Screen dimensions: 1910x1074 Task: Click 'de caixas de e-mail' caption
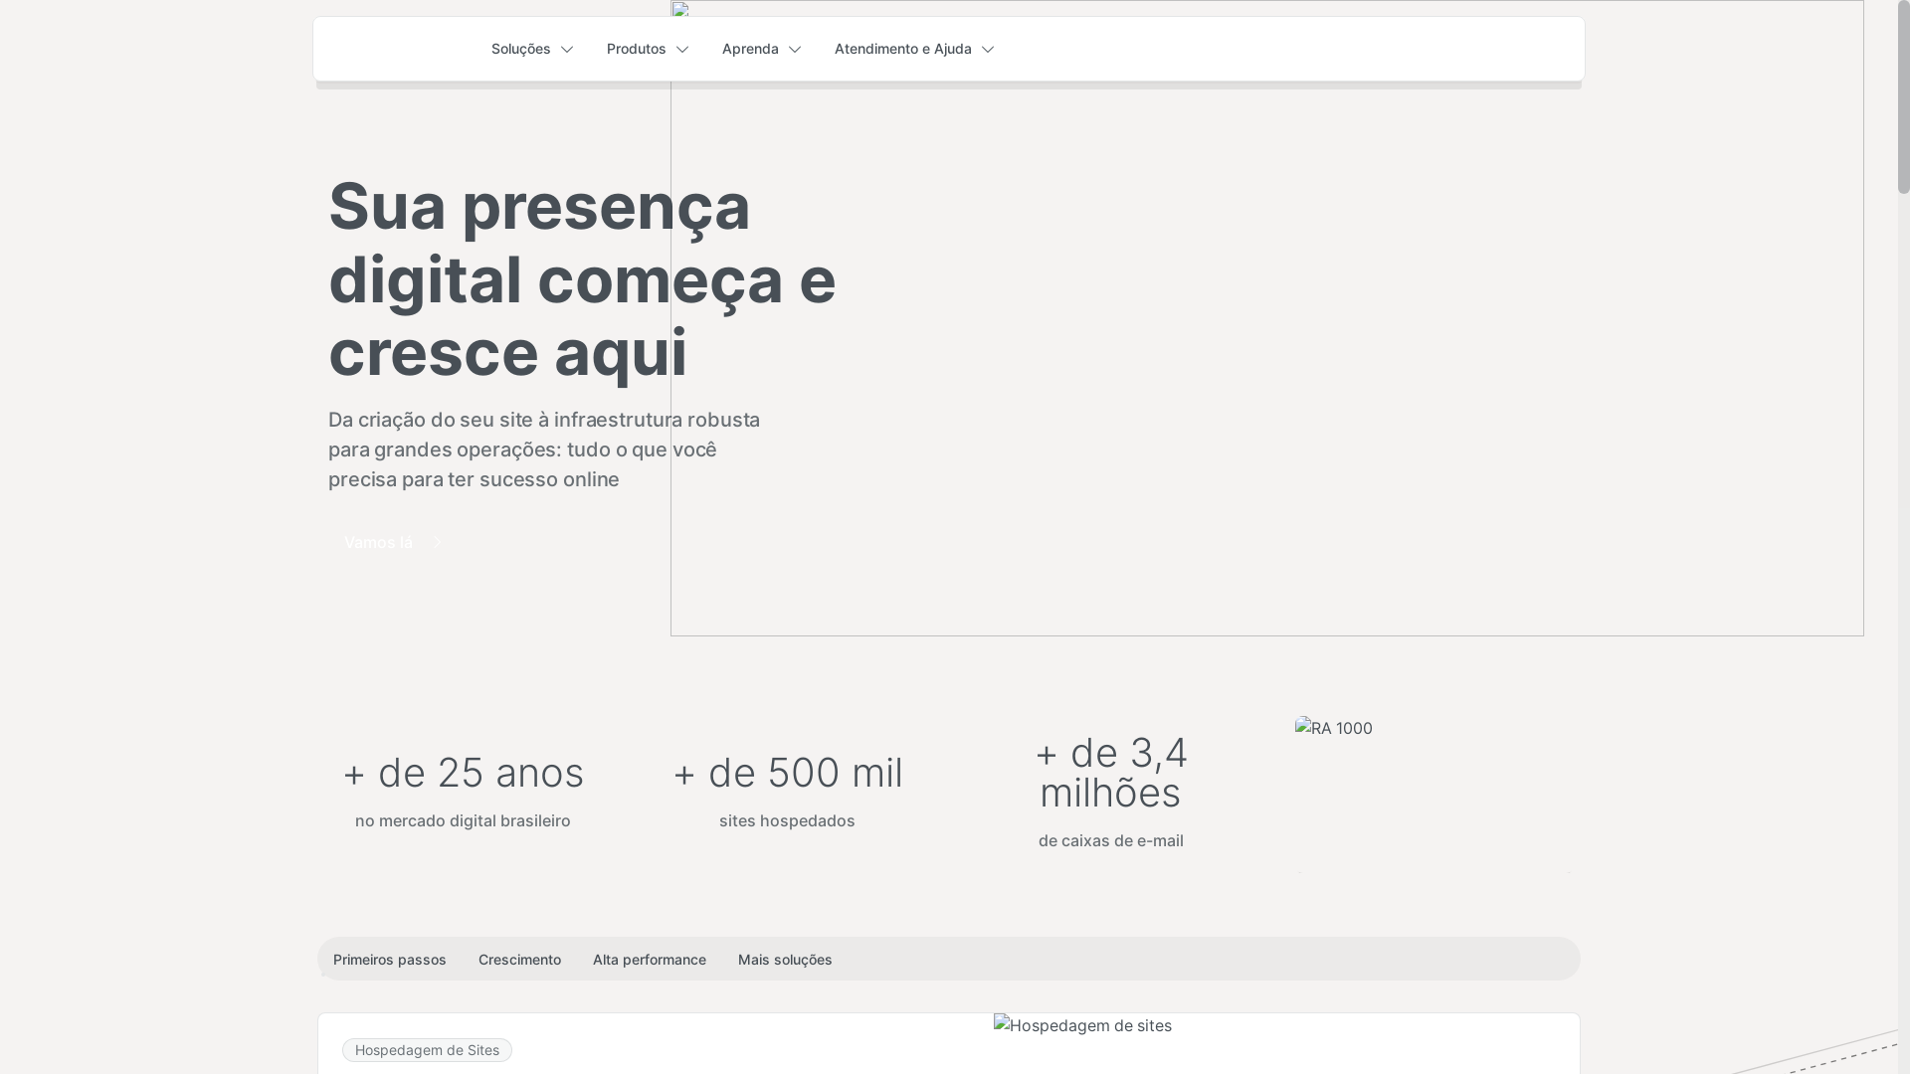click(x=1111, y=840)
